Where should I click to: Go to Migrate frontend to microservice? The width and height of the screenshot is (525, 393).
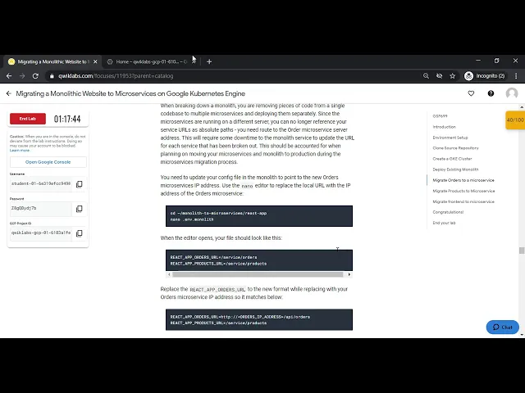(463, 201)
